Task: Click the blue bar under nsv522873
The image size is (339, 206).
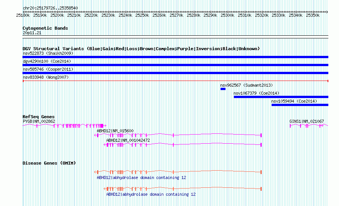Action: tap(175, 57)
